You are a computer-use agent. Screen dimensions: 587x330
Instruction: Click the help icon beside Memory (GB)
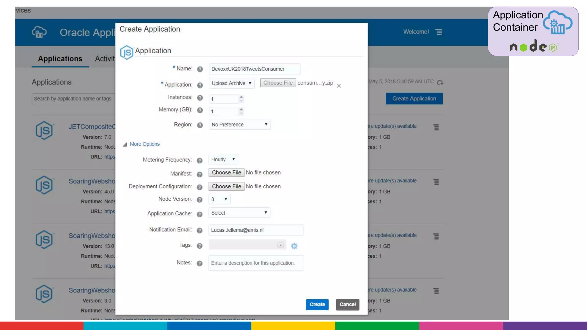point(200,110)
